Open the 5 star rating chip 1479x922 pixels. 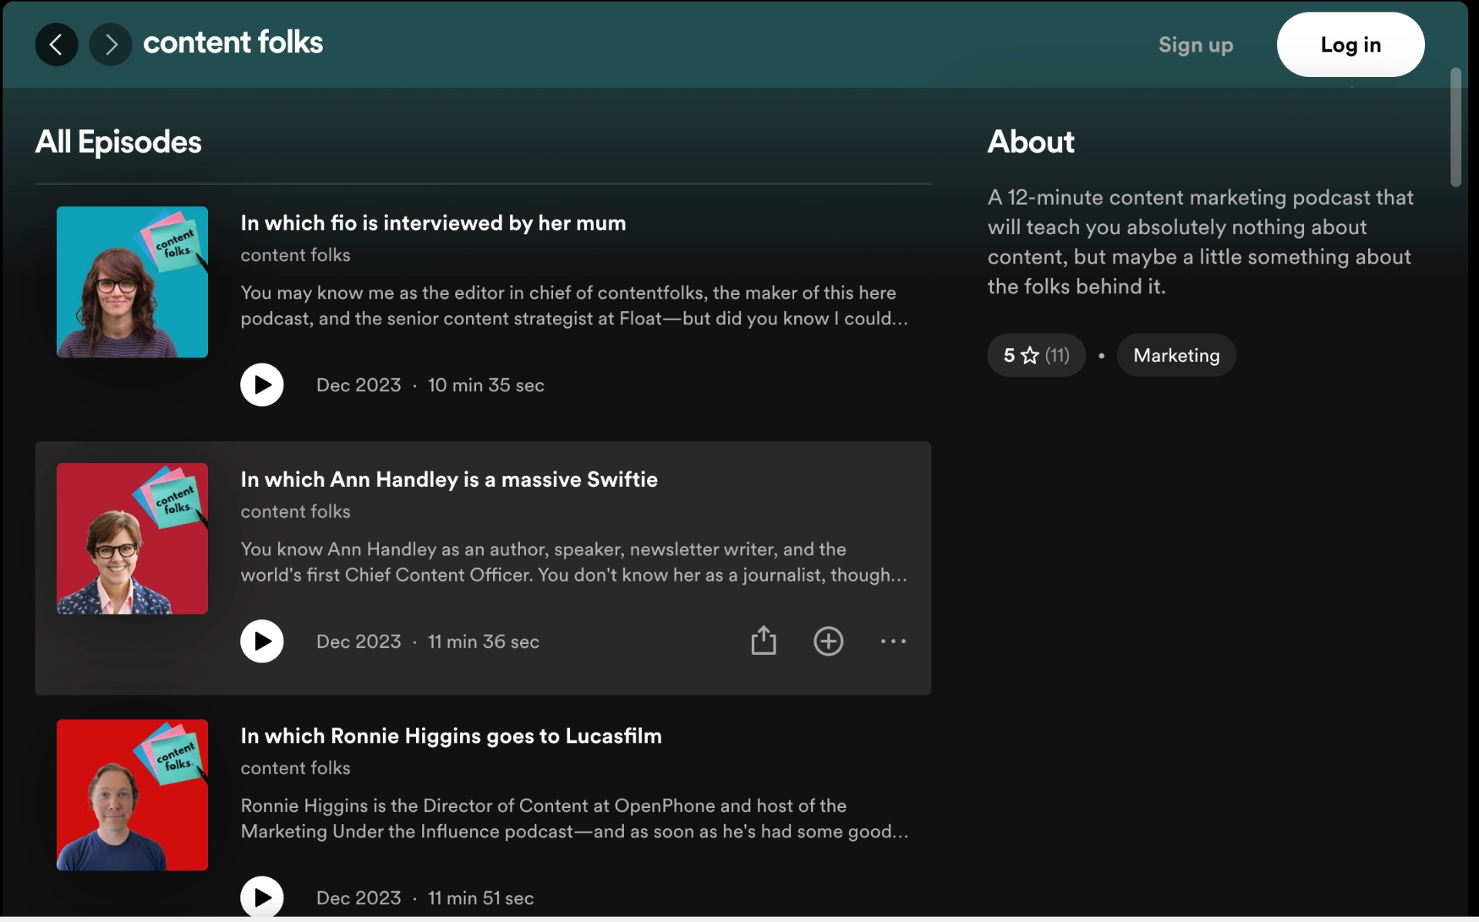point(1036,355)
